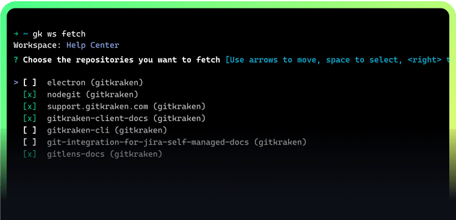
Task: Click the selection cursor arrow beside electron
Action: 16,83
